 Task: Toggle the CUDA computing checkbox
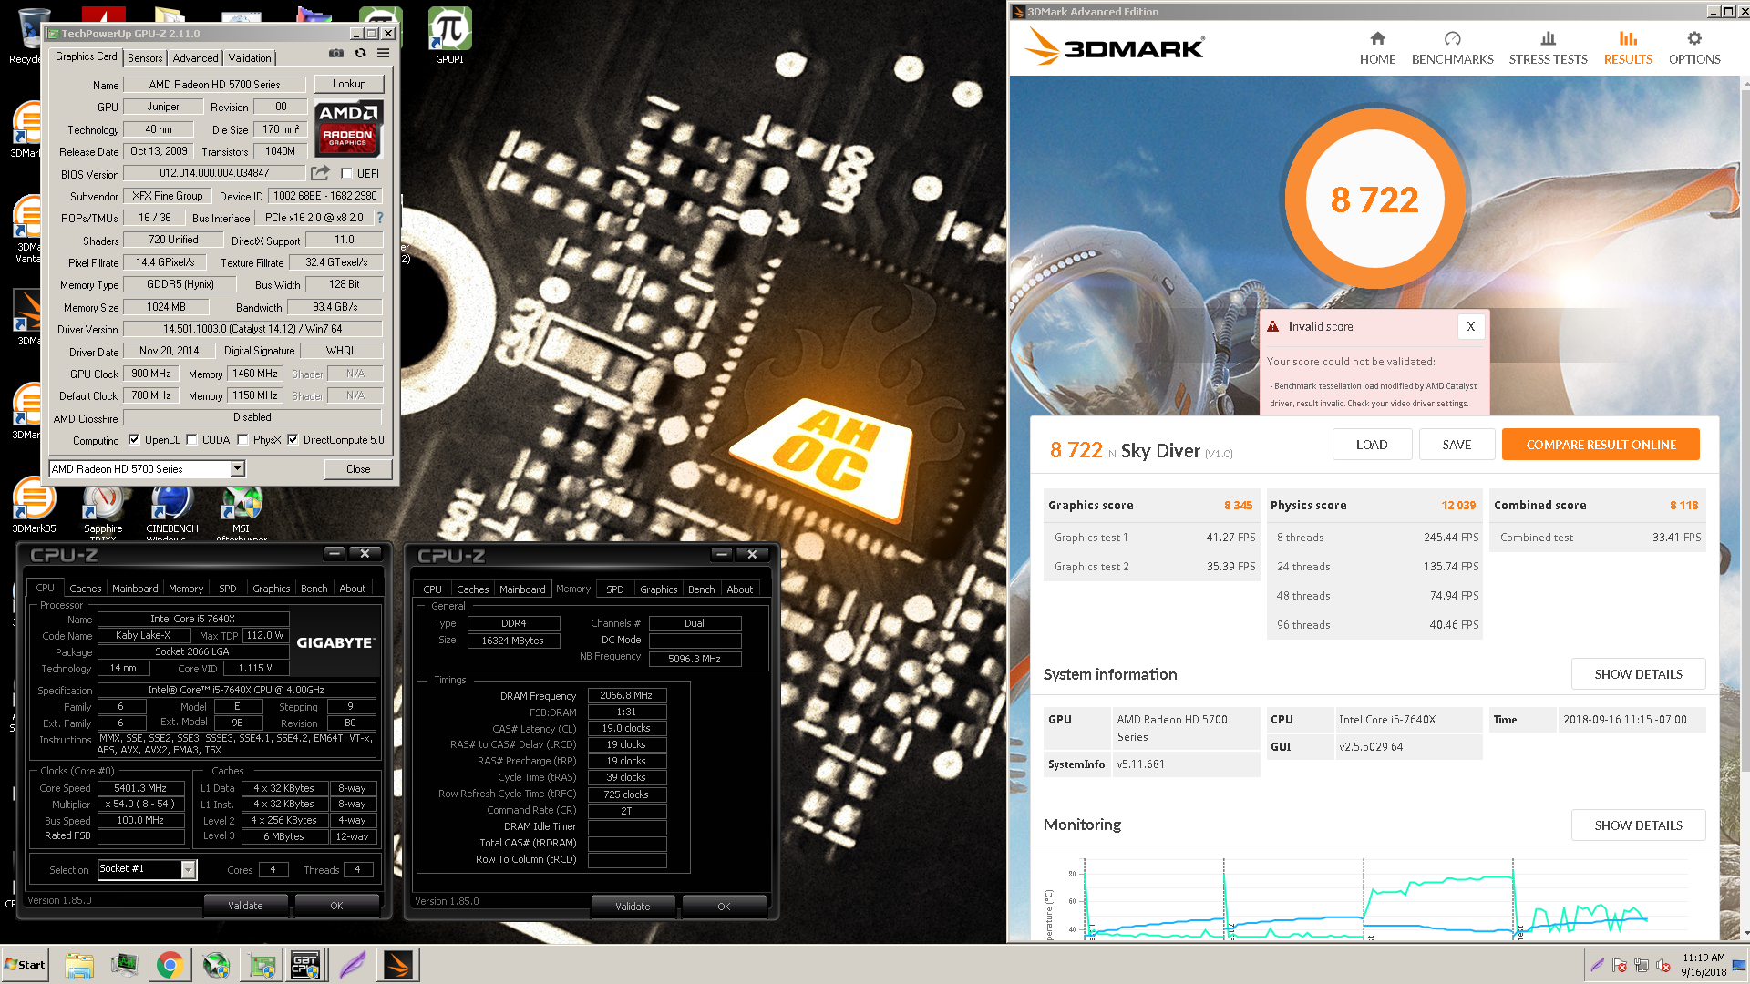pyautogui.click(x=191, y=440)
